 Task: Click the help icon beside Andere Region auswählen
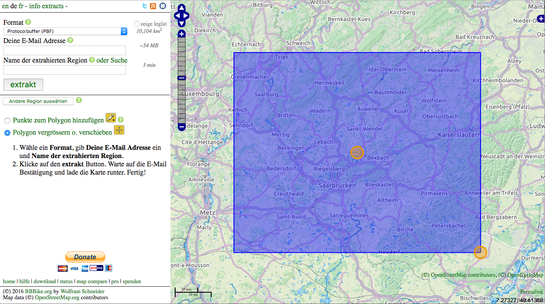pos(79,100)
